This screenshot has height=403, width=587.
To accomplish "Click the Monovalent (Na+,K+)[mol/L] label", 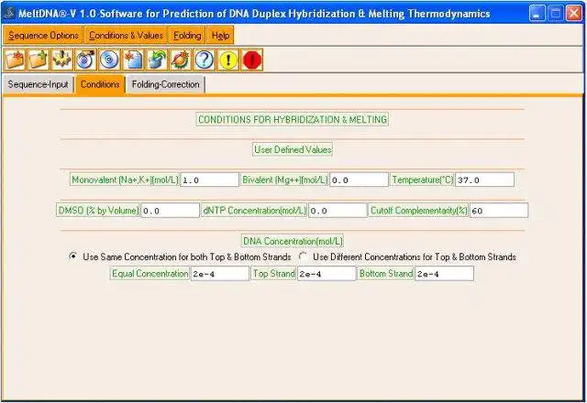I will click(x=125, y=180).
